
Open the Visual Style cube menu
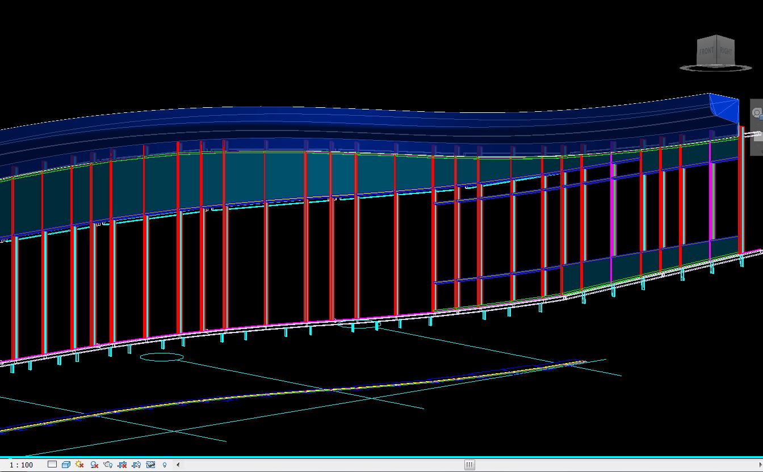66,465
